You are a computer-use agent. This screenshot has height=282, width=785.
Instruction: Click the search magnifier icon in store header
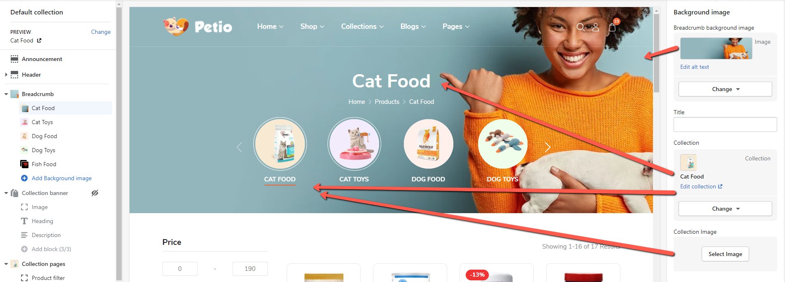click(x=581, y=27)
